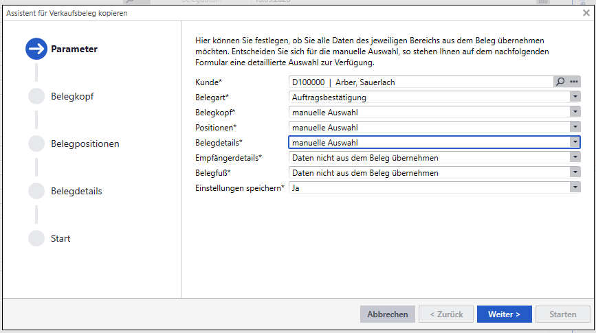Image resolution: width=596 pixels, height=333 pixels.
Task: Click the Belegkopf step circle
Action: tap(36, 96)
